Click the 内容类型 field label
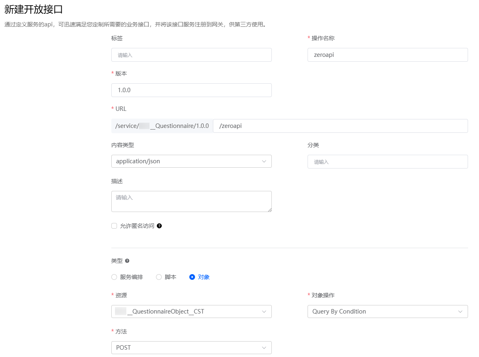Viewport: 479px width, 357px height. (123, 145)
